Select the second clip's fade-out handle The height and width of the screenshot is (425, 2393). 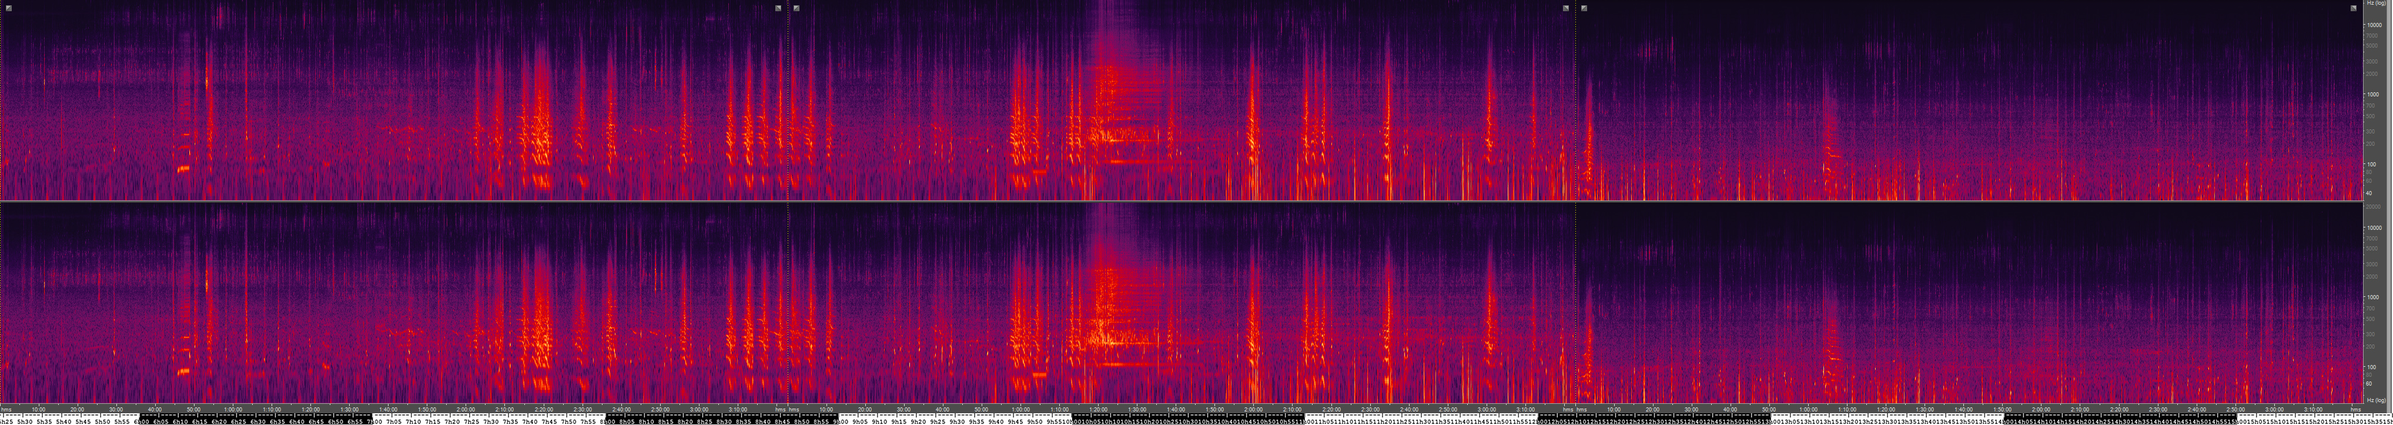click(x=1566, y=8)
